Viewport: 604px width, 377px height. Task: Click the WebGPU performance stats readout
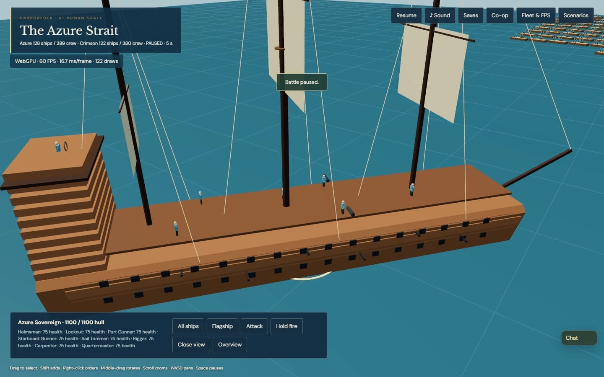[x=66, y=61]
